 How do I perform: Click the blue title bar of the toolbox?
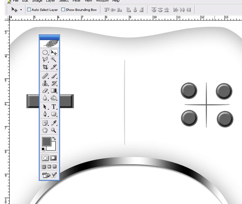[49, 37]
